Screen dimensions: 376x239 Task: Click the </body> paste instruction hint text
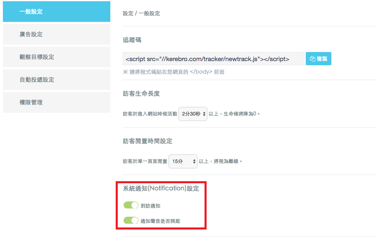pos(174,72)
